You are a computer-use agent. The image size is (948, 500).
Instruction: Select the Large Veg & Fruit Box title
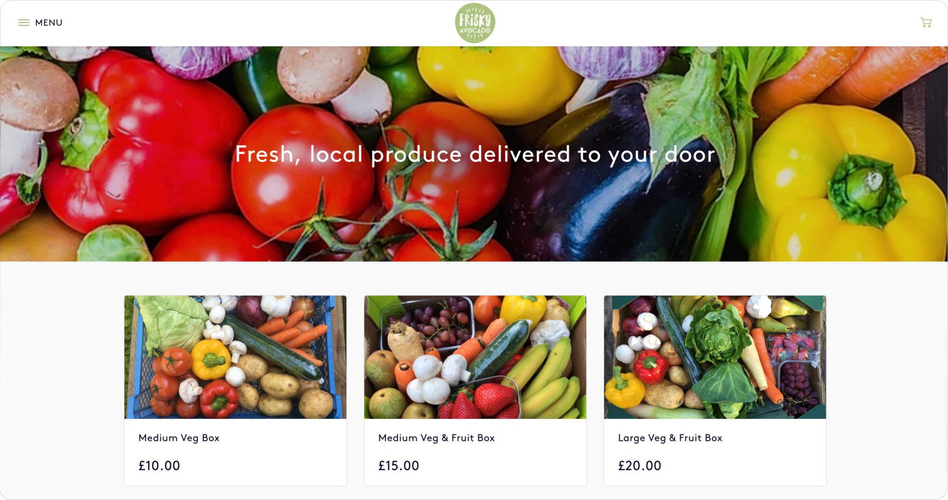click(x=670, y=438)
